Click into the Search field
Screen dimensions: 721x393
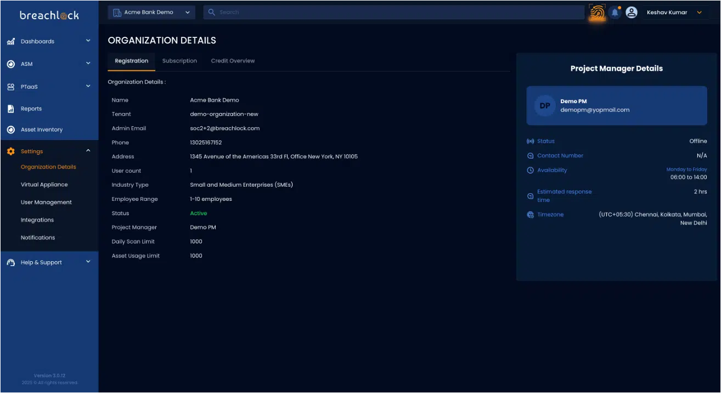(394, 12)
